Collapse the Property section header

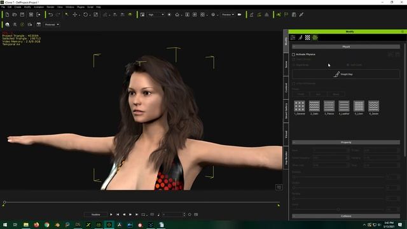[x=346, y=142]
